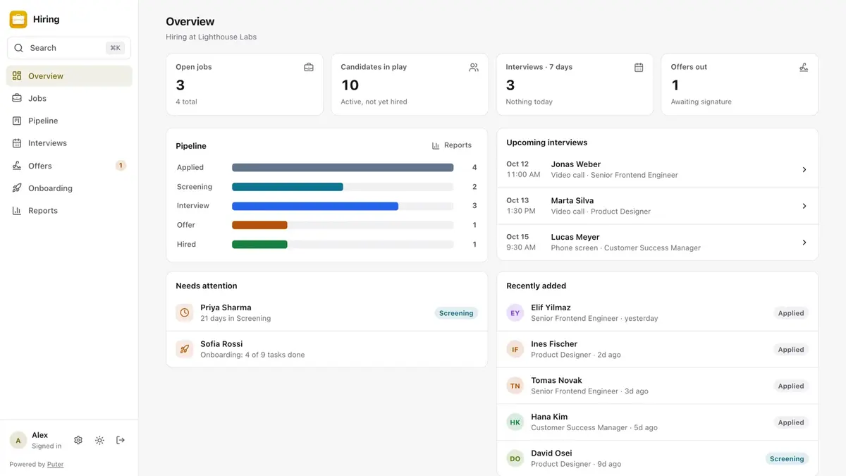Click the name Marta Silva
This screenshot has width=846, height=476.
click(x=572, y=201)
